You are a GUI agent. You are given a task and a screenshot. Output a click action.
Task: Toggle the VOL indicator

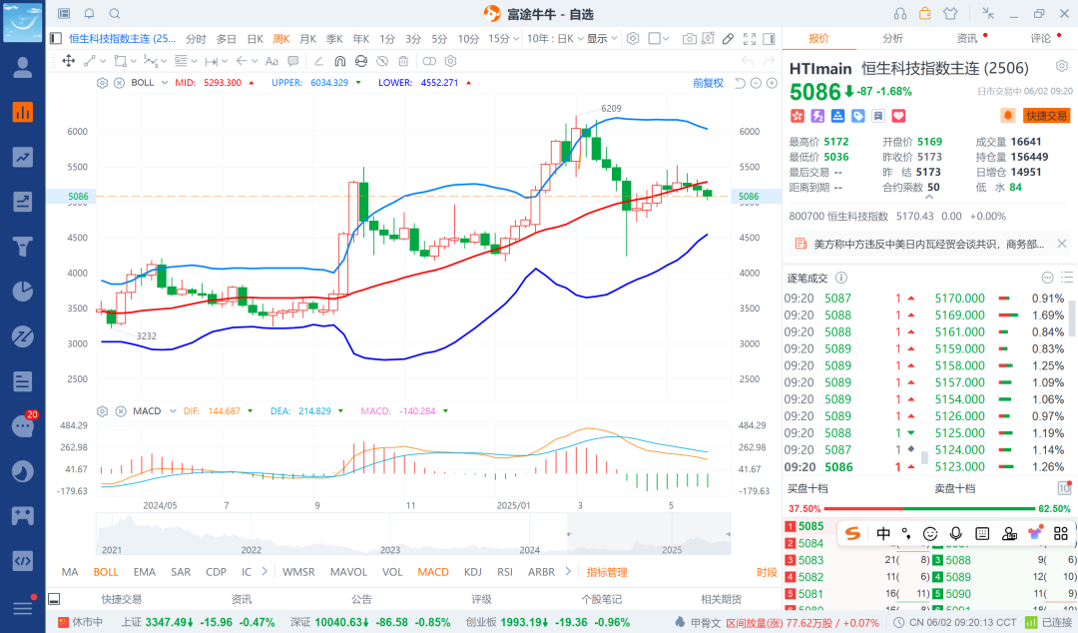click(x=392, y=572)
